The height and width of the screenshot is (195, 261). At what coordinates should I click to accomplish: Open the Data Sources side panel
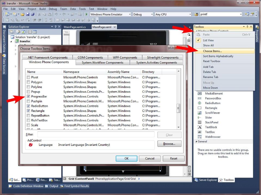[4, 64]
